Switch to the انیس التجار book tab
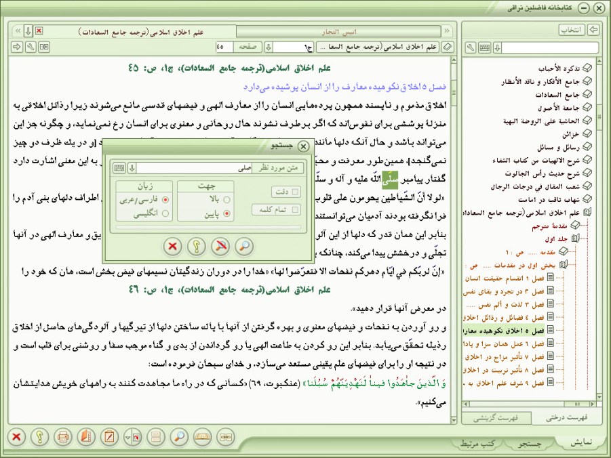 coord(338,32)
